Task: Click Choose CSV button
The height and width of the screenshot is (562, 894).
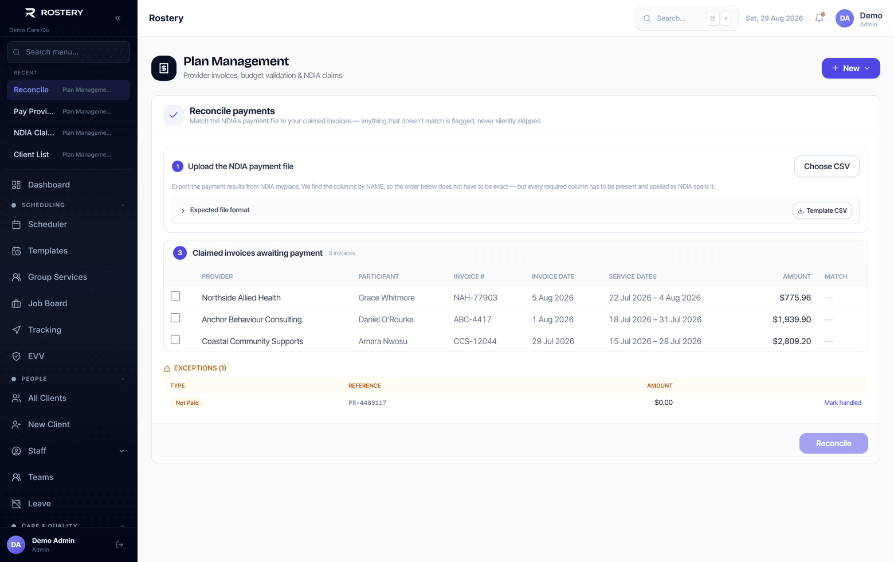Action: (826, 166)
